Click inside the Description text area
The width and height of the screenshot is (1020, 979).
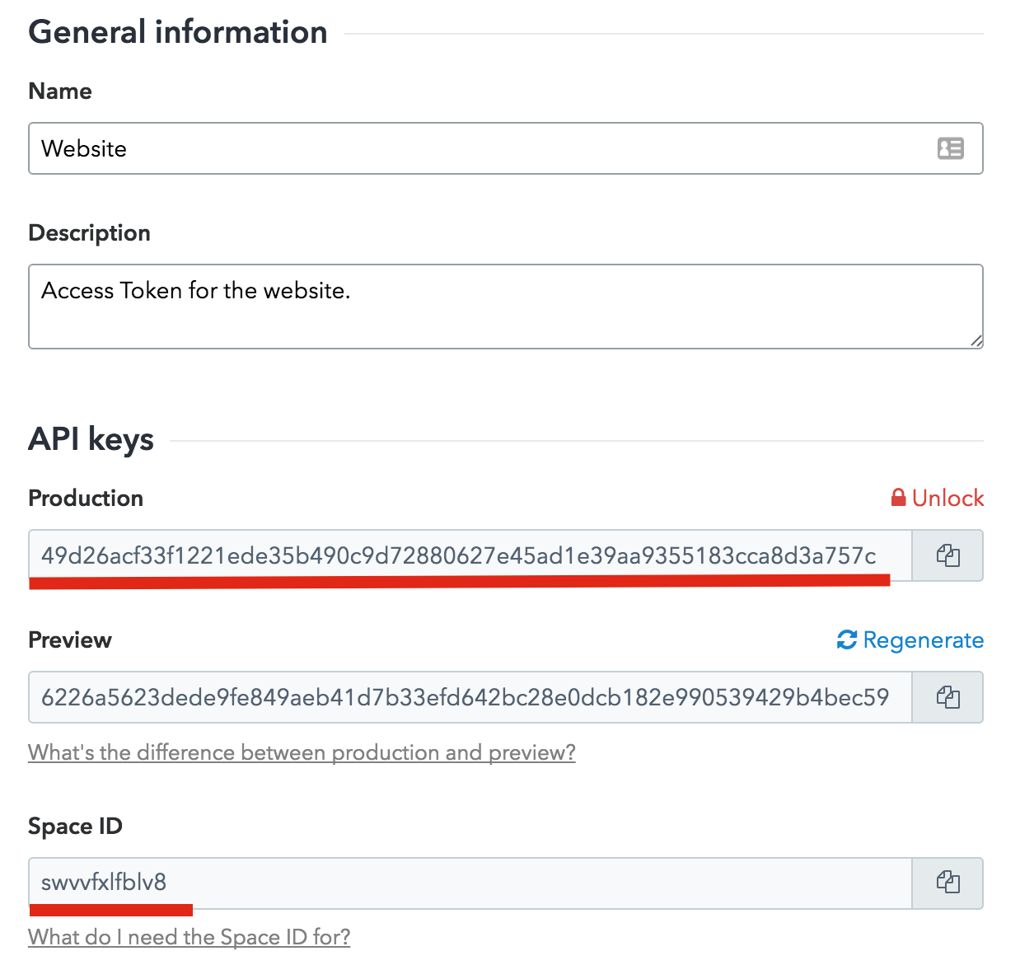[x=506, y=307]
